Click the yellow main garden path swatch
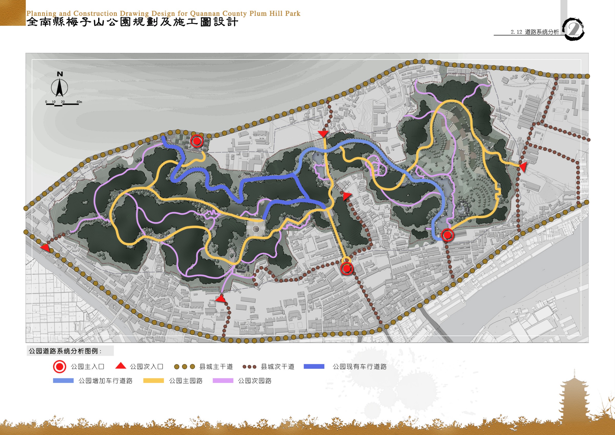This screenshot has height=435, width=615. tap(153, 381)
